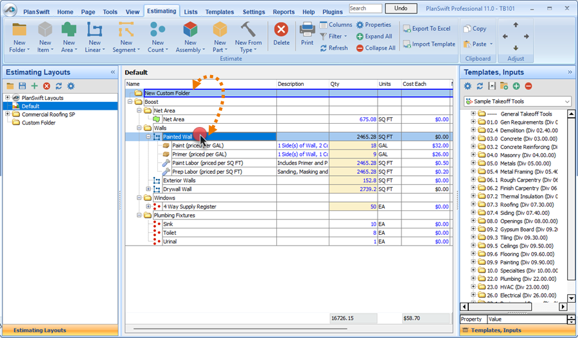Select the Exterior Walls row

click(x=288, y=180)
